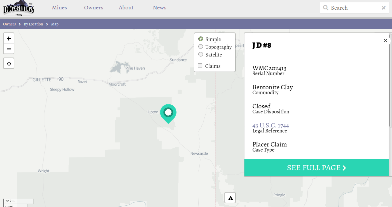Click the JD #8 panel title
392x207 pixels.
[x=261, y=45]
